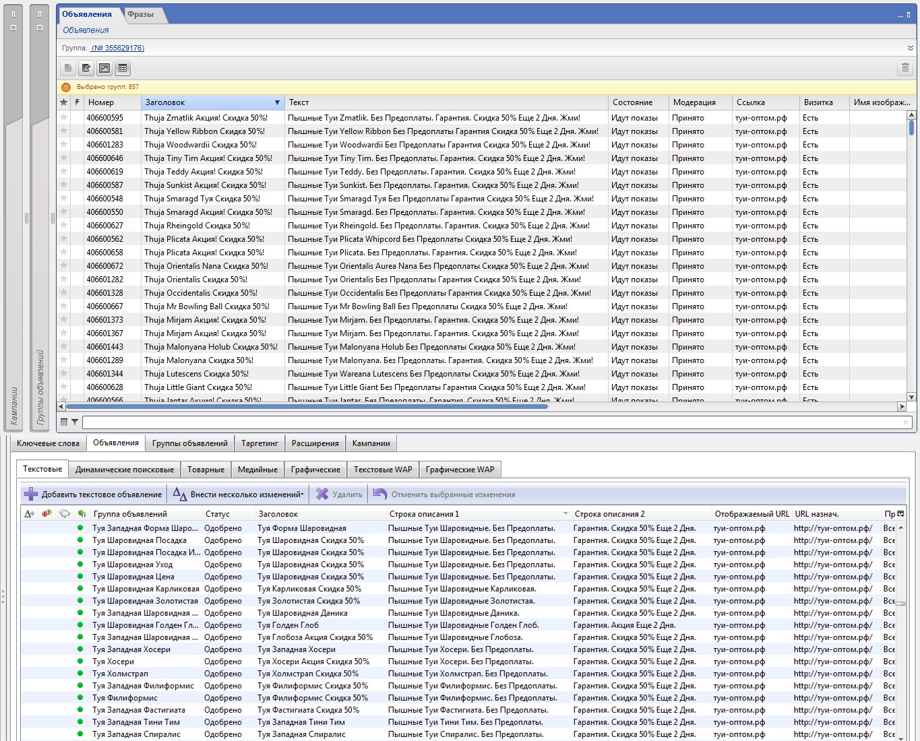Click the scroll-down arrow of upper table

coord(911,397)
